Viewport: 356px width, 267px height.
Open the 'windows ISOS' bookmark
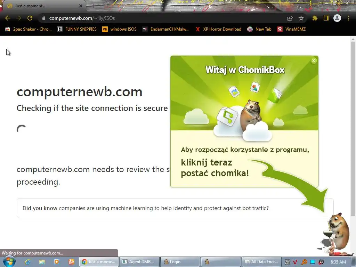coord(120,29)
